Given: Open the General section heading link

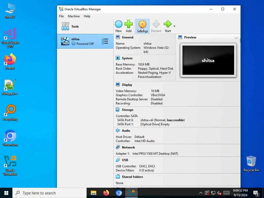Looking at the screenshot, I should click(127, 37).
